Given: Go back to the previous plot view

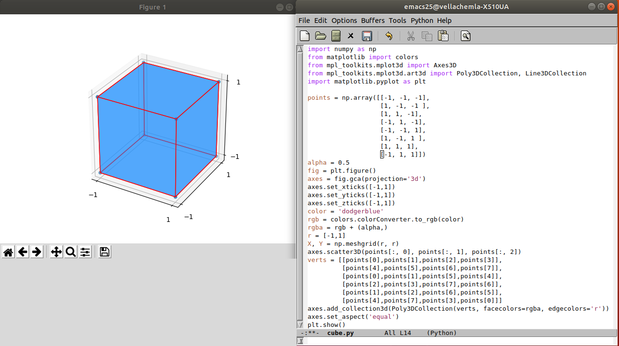Looking at the screenshot, I should [x=22, y=252].
